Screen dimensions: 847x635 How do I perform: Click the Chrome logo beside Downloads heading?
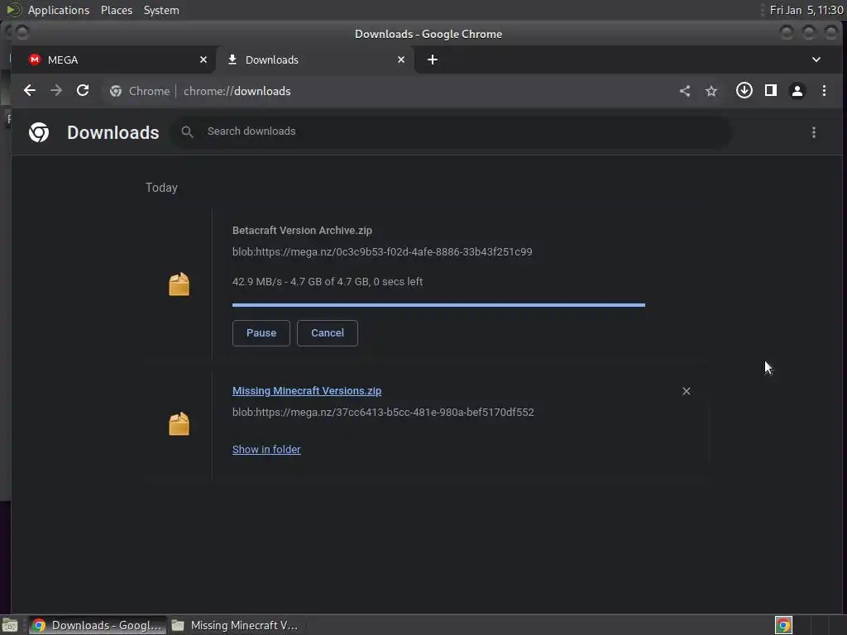coord(39,132)
